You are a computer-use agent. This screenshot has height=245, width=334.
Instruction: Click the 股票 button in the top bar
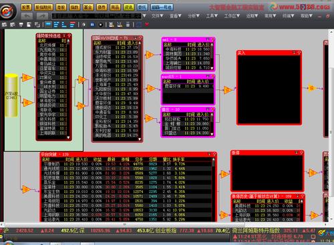point(26,7)
